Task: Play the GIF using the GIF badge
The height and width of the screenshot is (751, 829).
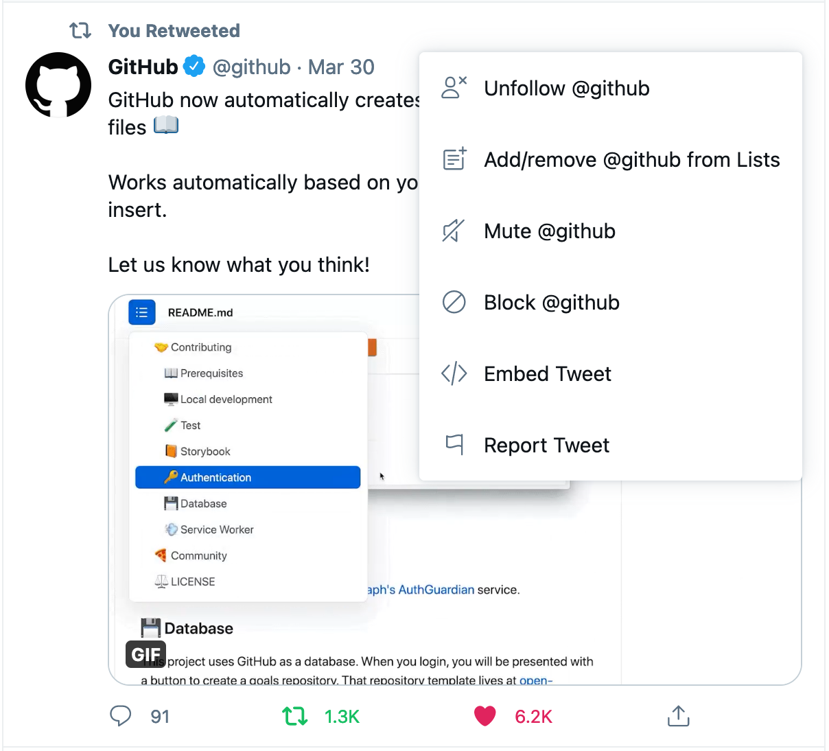Action: [145, 654]
